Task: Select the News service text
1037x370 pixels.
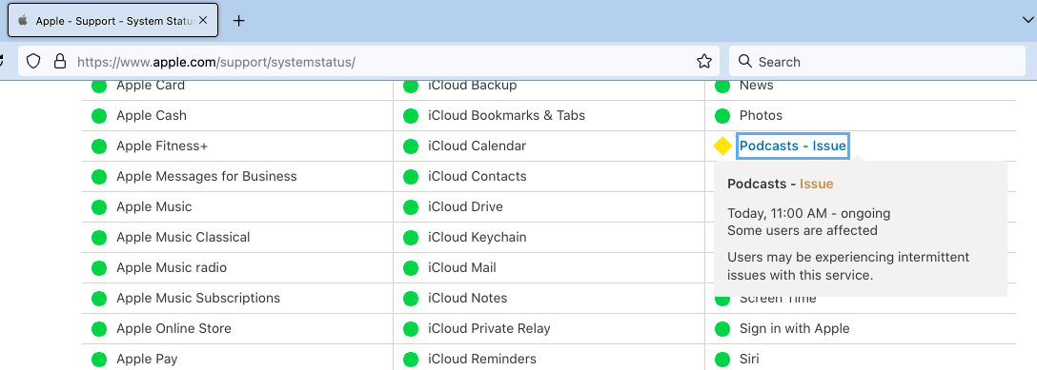Action: tap(757, 85)
